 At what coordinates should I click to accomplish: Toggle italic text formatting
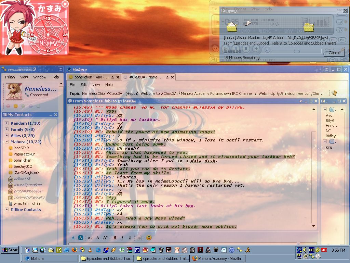point(122,238)
